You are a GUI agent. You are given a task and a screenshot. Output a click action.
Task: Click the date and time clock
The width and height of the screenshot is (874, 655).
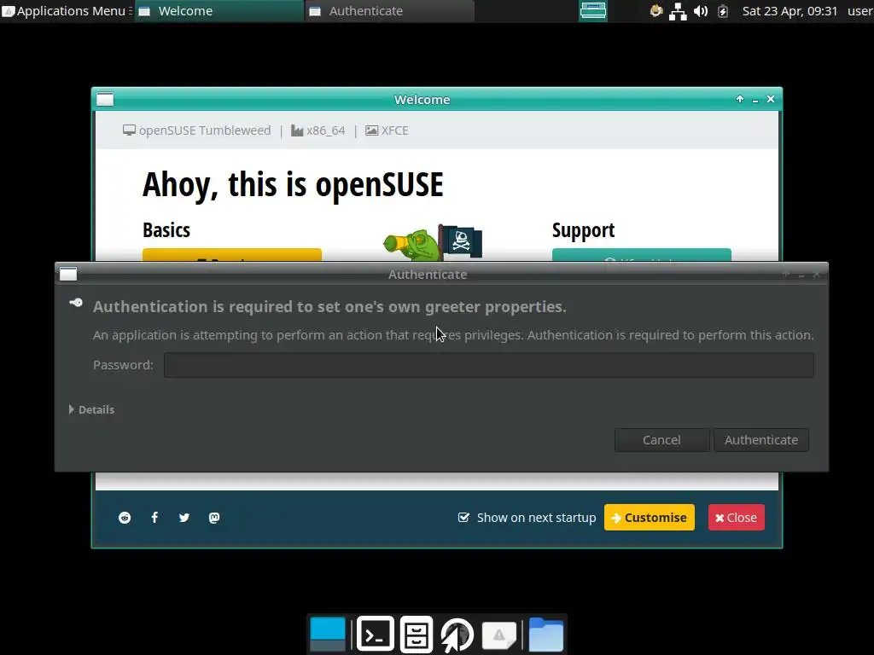coord(790,10)
